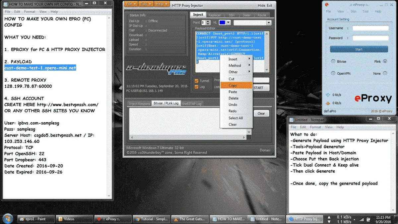Open the Edit menu in HOW TO MAKE Notepad

[x=17, y=12]
